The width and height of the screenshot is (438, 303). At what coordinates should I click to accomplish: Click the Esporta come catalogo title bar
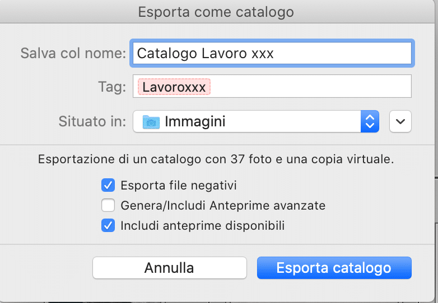[216, 12]
